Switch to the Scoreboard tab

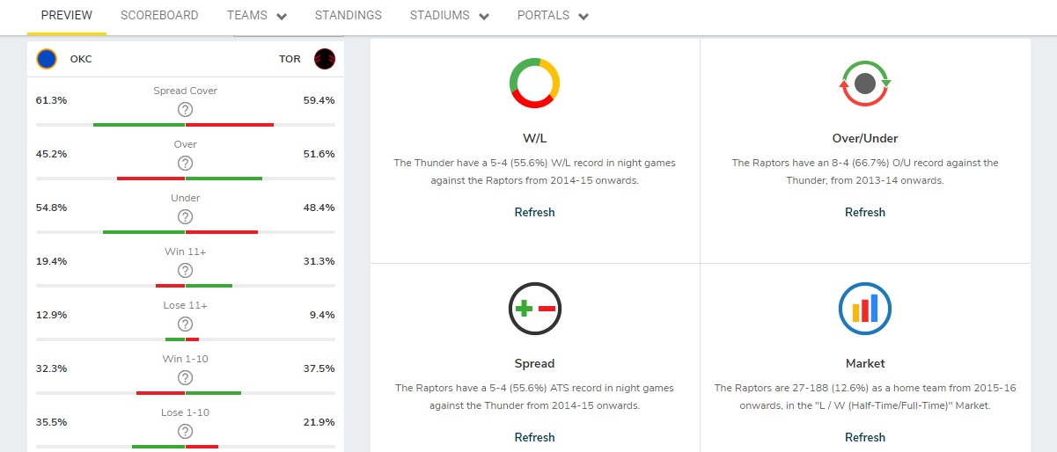[x=159, y=16]
